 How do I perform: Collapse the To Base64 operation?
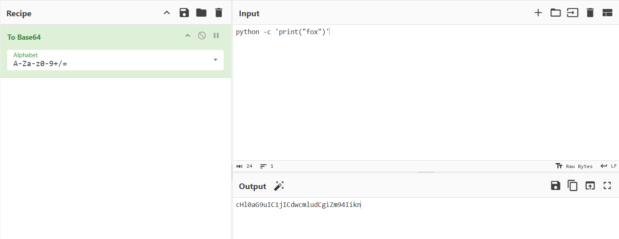click(x=188, y=36)
